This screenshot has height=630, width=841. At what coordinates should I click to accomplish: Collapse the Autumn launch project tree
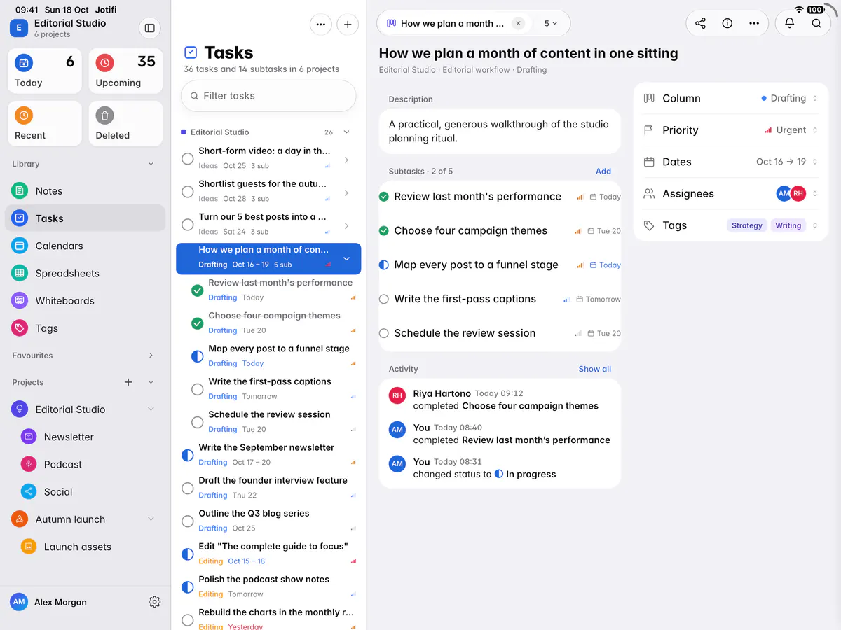coord(151,519)
